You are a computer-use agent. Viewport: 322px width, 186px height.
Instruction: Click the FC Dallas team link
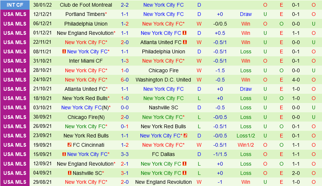pyautogui.click(x=163, y=154)
